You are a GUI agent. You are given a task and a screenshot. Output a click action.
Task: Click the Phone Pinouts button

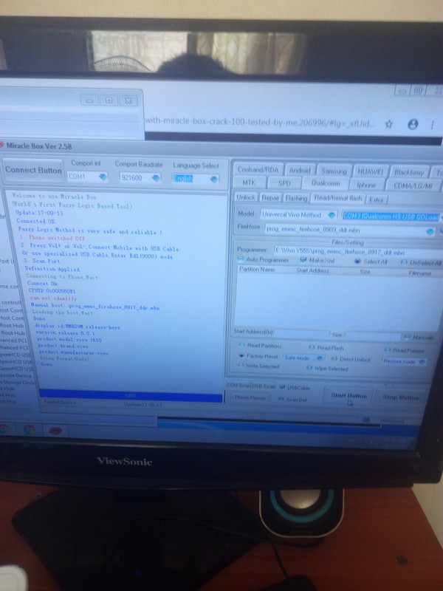pos(250,397)
